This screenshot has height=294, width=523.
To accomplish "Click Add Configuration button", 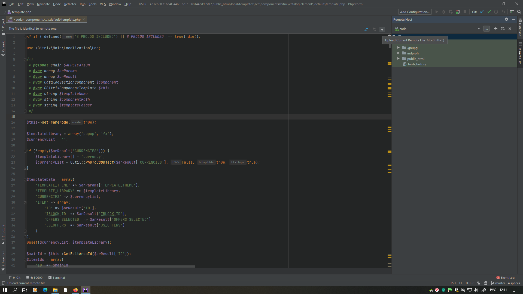I will click(x=415, y=12).
